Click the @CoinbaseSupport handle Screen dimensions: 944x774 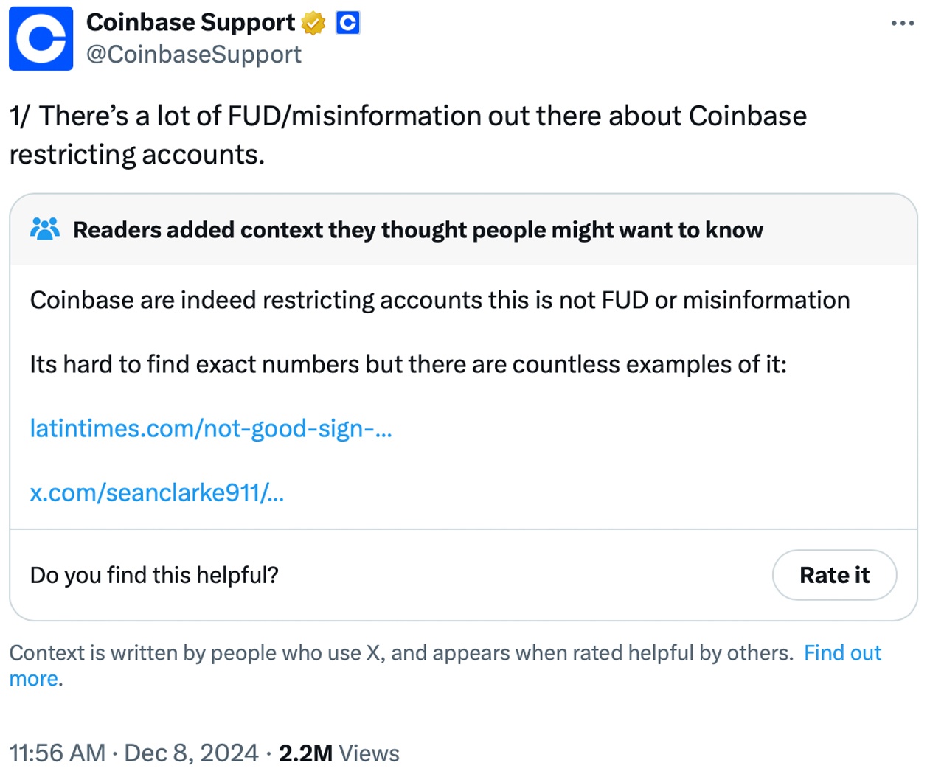[x=193, y=54]
